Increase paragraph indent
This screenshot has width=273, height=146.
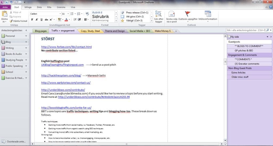[x=79, y=19]
